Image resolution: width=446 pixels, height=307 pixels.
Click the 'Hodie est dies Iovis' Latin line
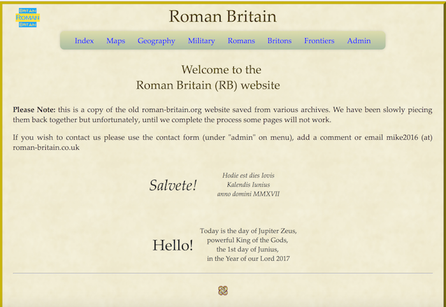(248, 175)
